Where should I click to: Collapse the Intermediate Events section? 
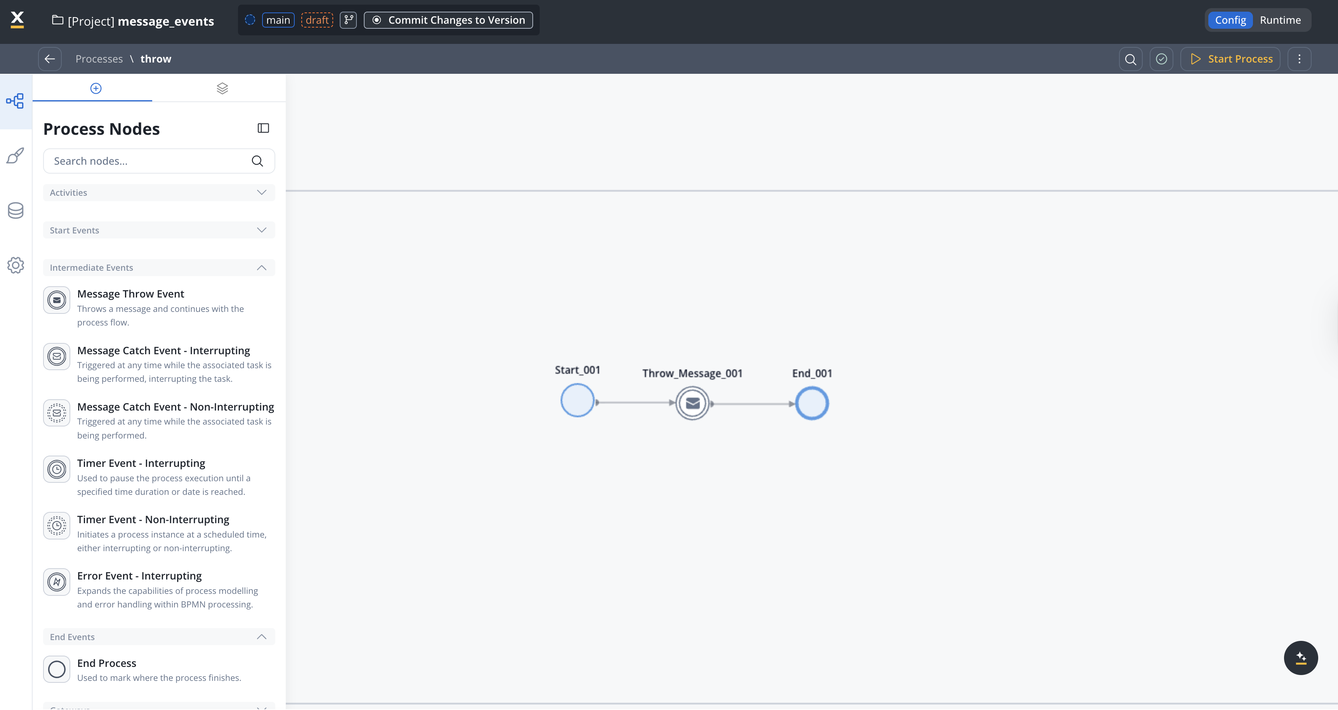click(x=158, y=268)
